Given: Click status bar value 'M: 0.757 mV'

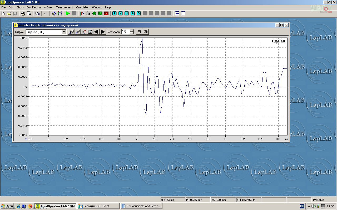Looking at the screenshot, I should tap(198, 200).
